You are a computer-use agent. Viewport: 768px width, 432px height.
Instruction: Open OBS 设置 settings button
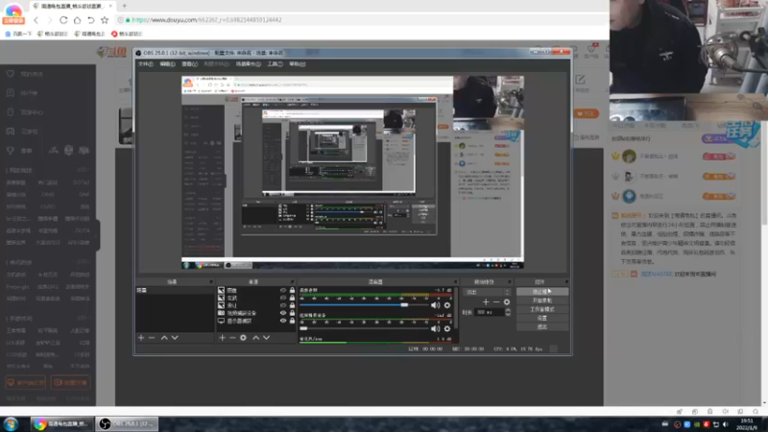point(542,318)
